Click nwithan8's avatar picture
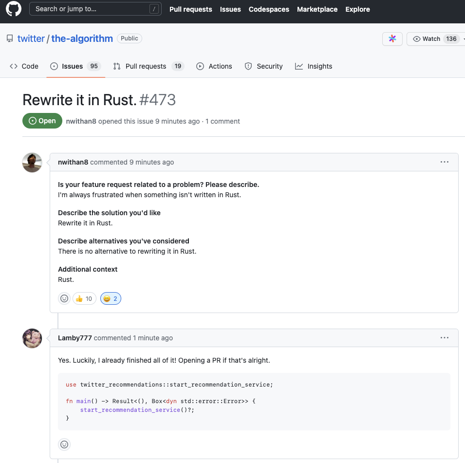 pos(32,163)
